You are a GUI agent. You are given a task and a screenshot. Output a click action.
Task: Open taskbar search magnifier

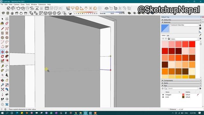point(7,113)
